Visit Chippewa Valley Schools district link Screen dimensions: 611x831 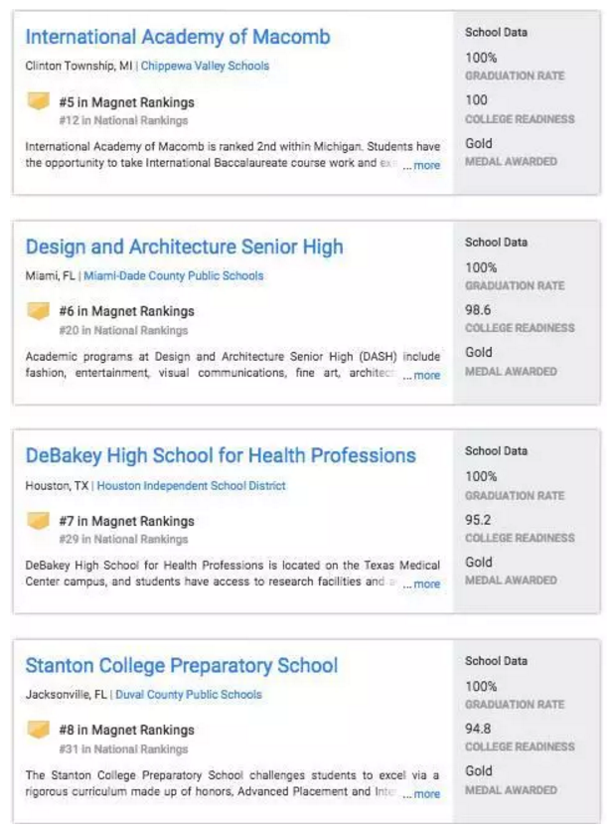tap(205, 66)
